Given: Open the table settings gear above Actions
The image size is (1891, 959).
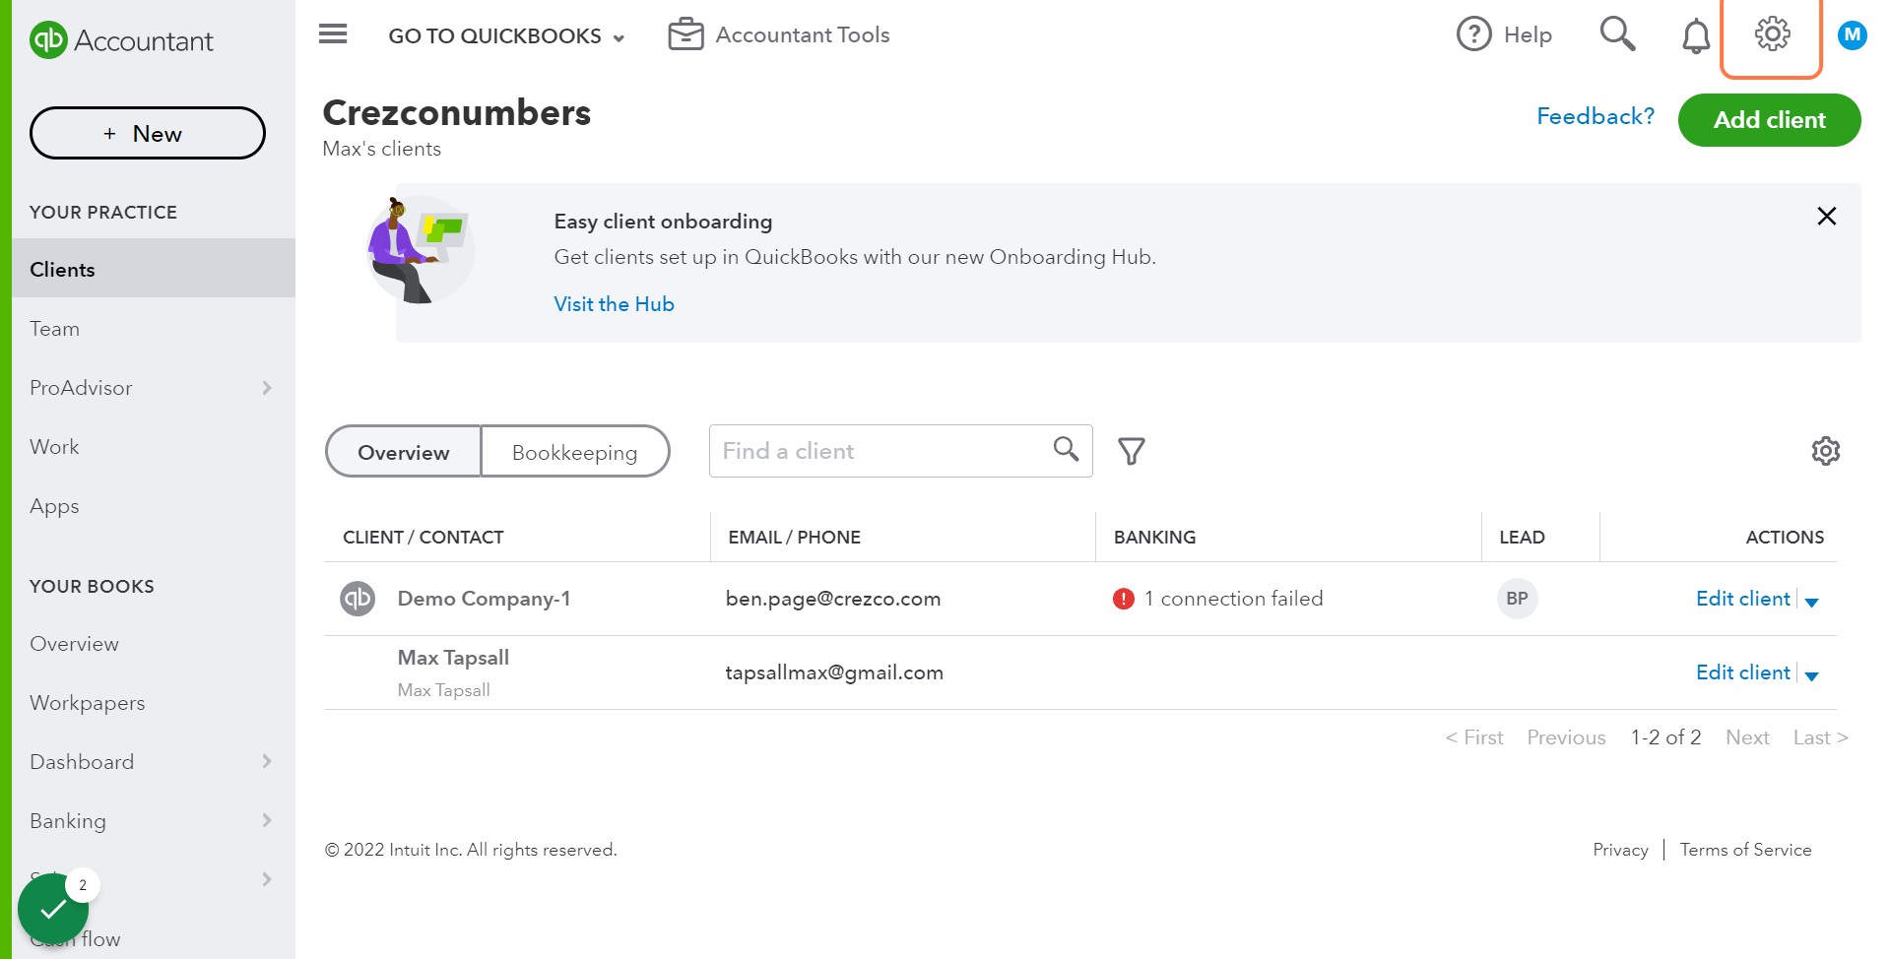Looking at the screenshot, I should point(1825,451).
